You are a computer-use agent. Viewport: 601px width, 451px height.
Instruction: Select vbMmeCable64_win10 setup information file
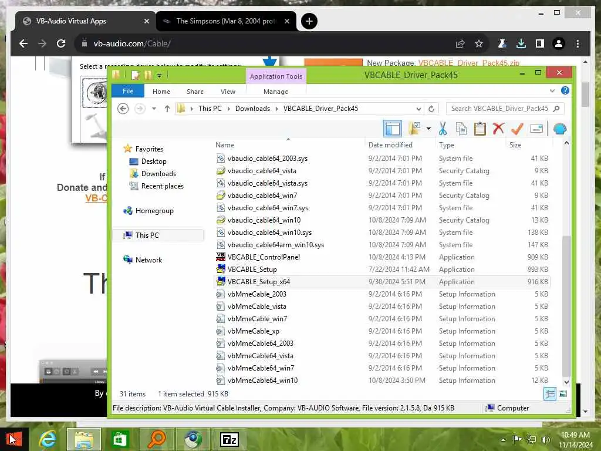tap(262, 381)
